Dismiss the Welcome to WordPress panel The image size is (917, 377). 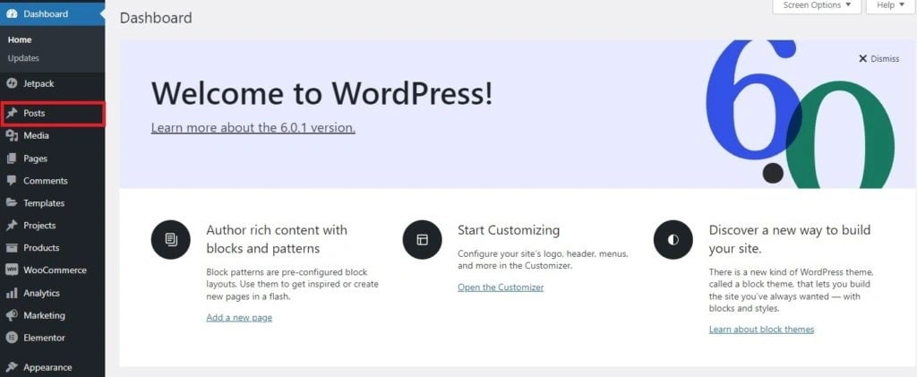pos(878,59)
